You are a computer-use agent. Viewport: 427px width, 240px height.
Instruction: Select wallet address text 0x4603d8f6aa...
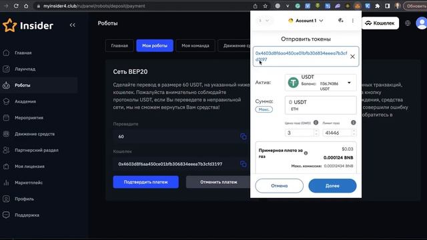tap(170, 164)
